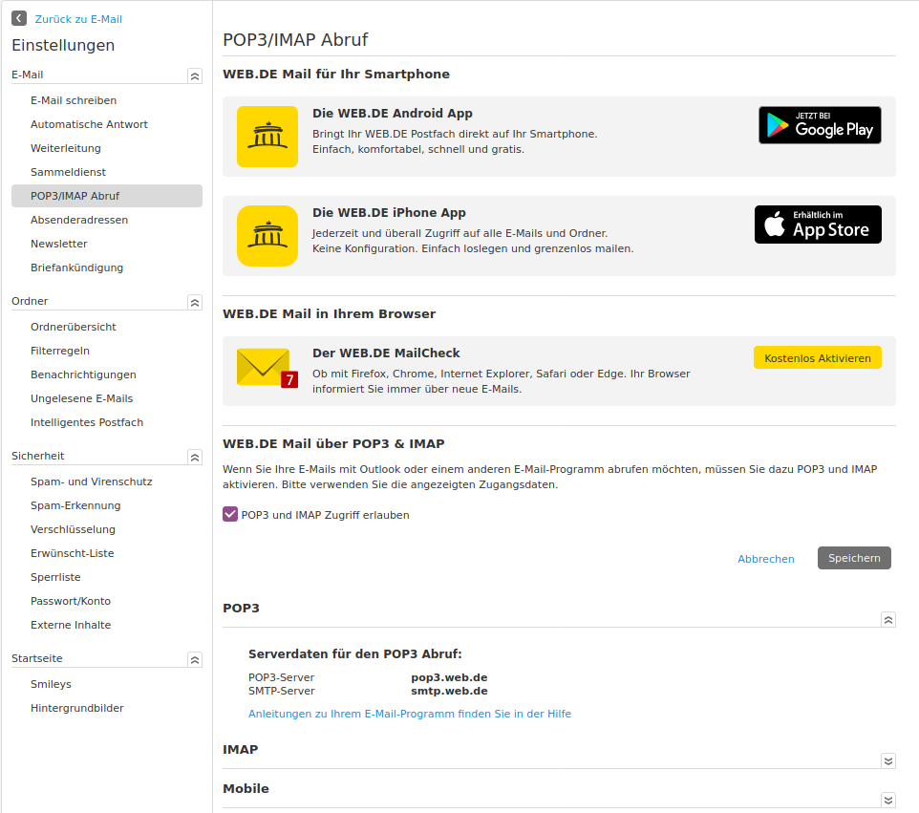This screenshot has height=813, width=919.
Task: Open the Apple App Store badge
Action: coord(818,225)
